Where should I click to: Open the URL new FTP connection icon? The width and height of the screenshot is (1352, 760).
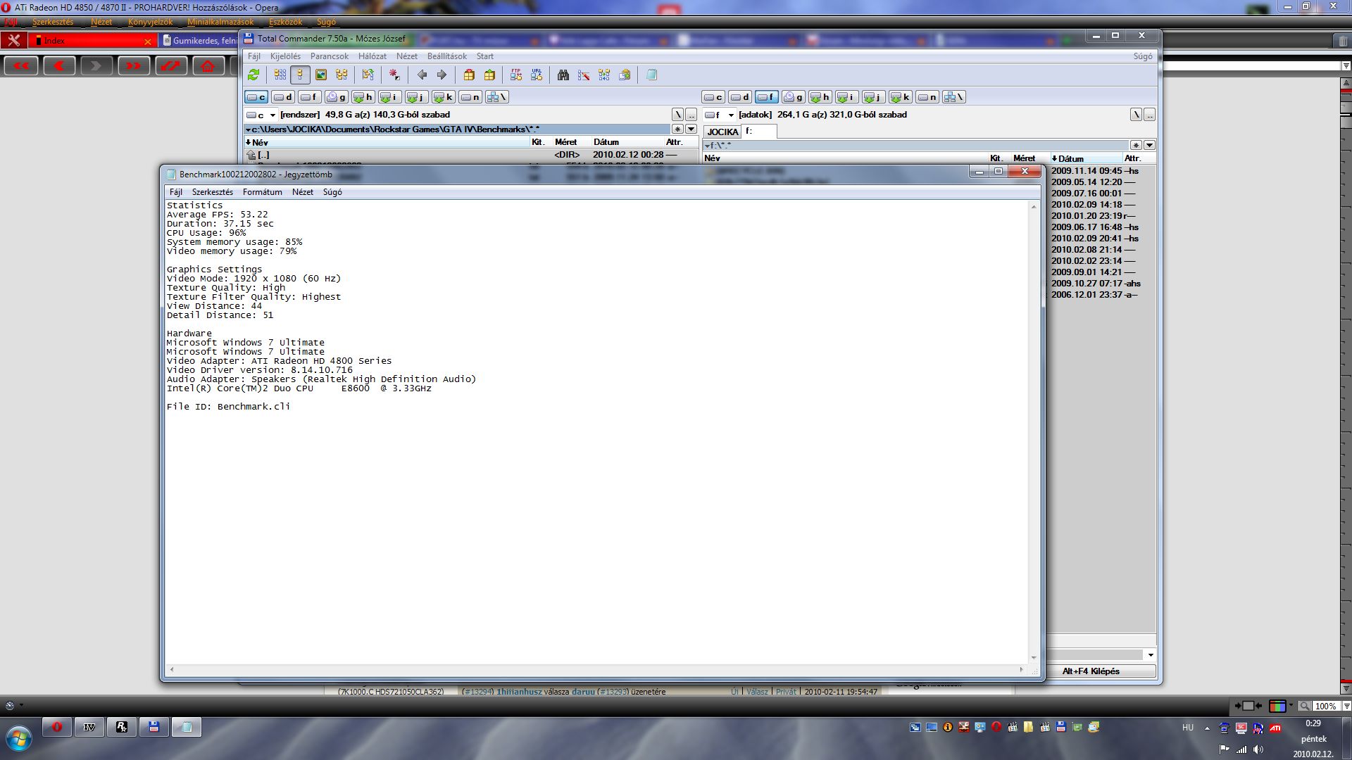[x=537, y=75]
